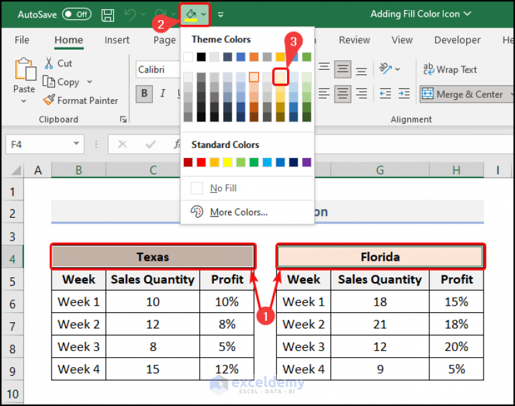515x406 pixels.
Task: Click the Merge & Center button
Action: coord(463,94)
